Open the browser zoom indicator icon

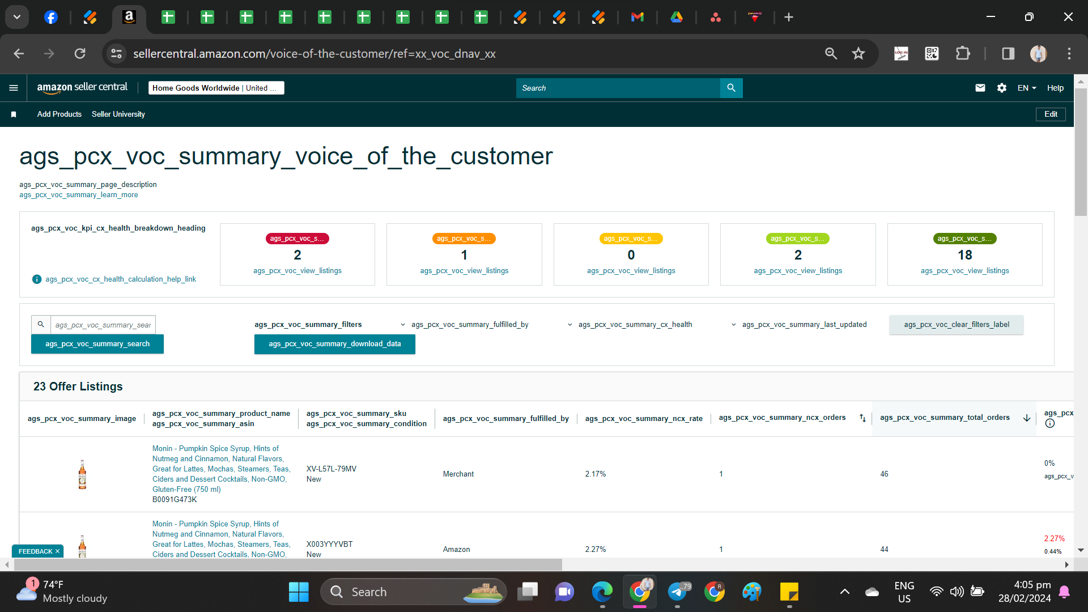coord(831,54)
